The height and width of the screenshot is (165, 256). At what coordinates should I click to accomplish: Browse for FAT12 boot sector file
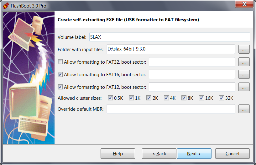244,87
